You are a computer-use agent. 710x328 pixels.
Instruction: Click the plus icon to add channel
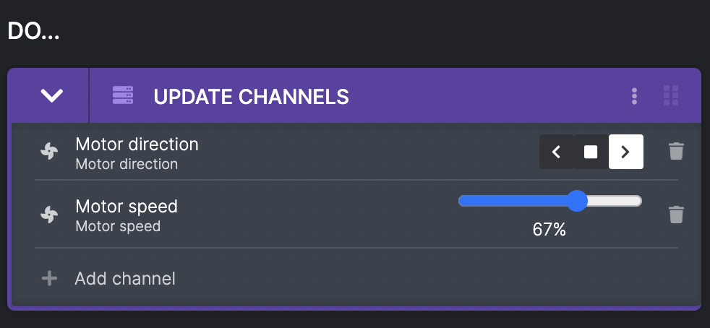[49, 278]
